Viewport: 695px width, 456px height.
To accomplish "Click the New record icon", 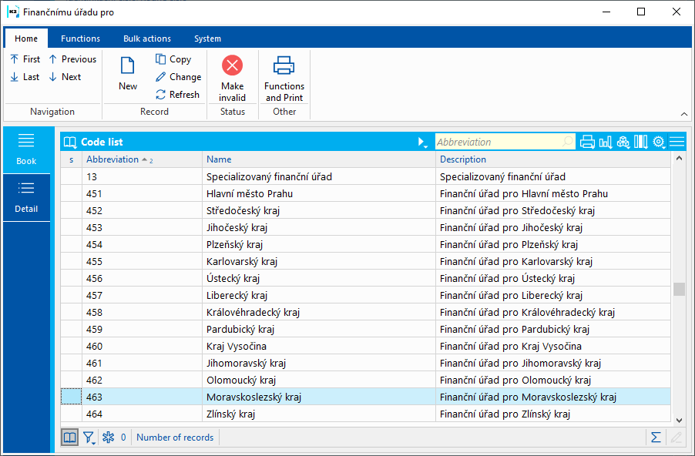I will [x=128, y=67].
